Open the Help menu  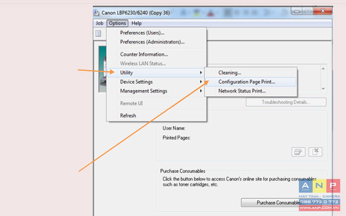tap(136, 23)
